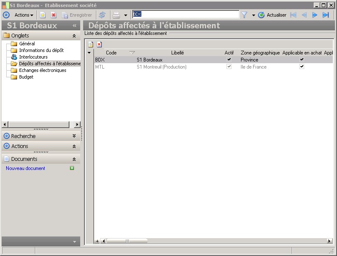Image resolution: width=337 pixels, height=256 pixels.
Task: Sort by the Code column header
Action: point(111,53)
